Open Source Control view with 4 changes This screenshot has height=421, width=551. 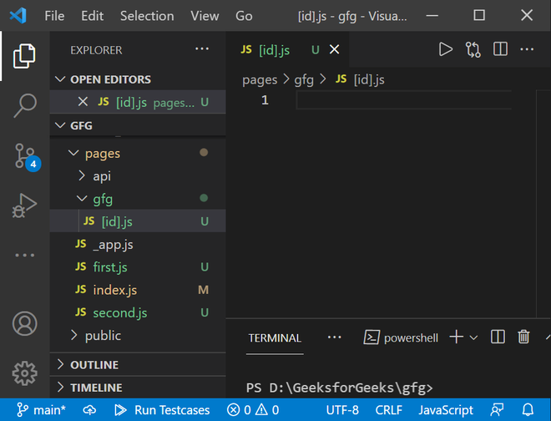pos(25,155)
